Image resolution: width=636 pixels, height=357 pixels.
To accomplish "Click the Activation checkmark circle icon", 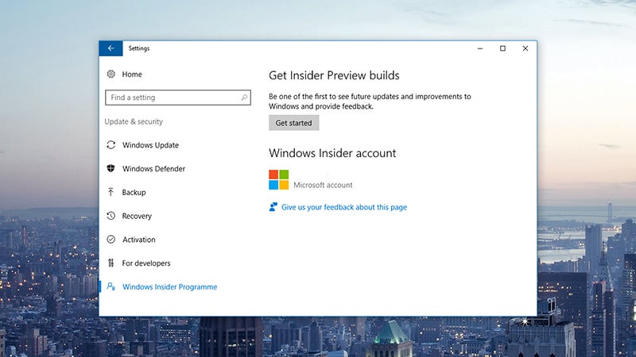I will point(111,240).
